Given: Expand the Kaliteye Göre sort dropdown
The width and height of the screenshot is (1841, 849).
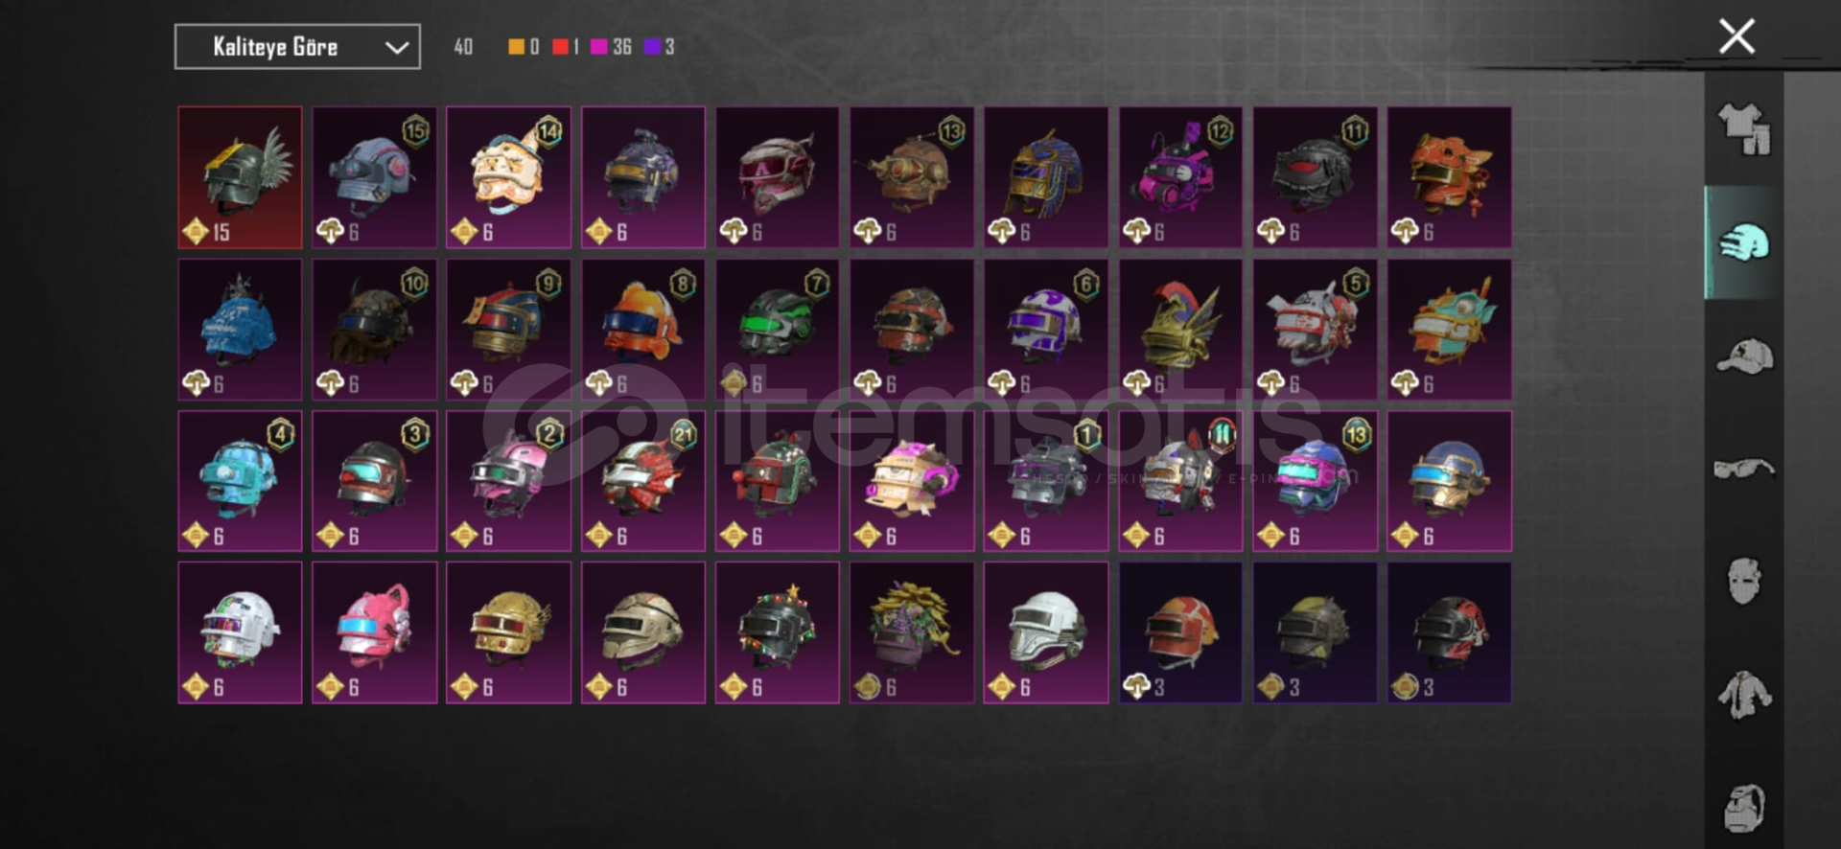Looking at the screenshot, I should (297, 47).
